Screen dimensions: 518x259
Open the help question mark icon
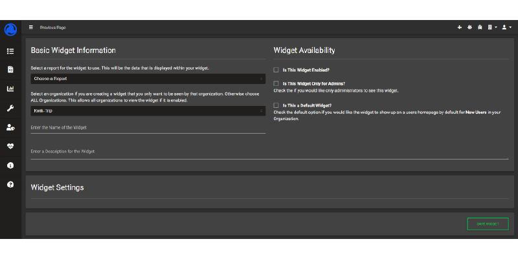pyautogui.click(x=10, y=185)
